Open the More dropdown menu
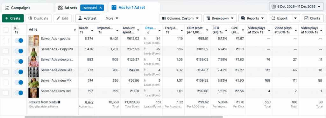The width and height of the screenshot is (326, 118). point(112,18)
